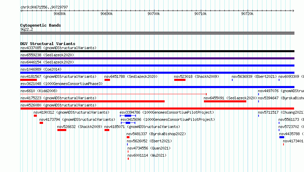The width and height of the screenshot is (304, 172).
Task: Select the red bar under nsv6451788
Action: 107,80
